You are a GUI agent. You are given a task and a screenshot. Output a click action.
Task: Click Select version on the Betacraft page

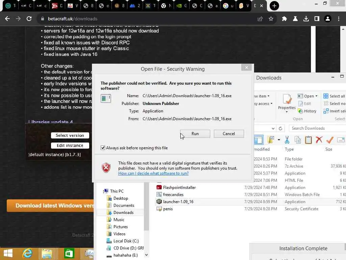point(70,135)
